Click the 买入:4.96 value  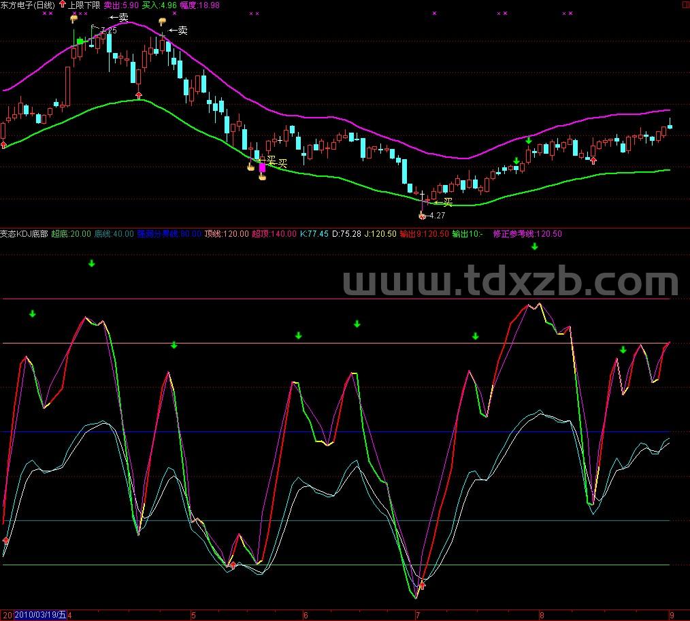pos(159,5)
